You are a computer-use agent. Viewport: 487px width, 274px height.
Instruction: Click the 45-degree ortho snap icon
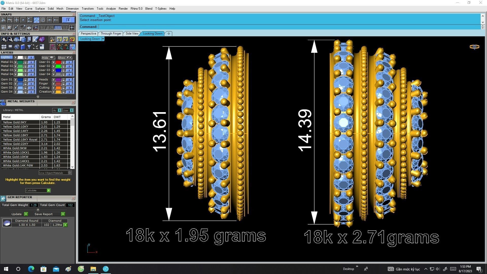pyautogui.click(x=23, y=27)
